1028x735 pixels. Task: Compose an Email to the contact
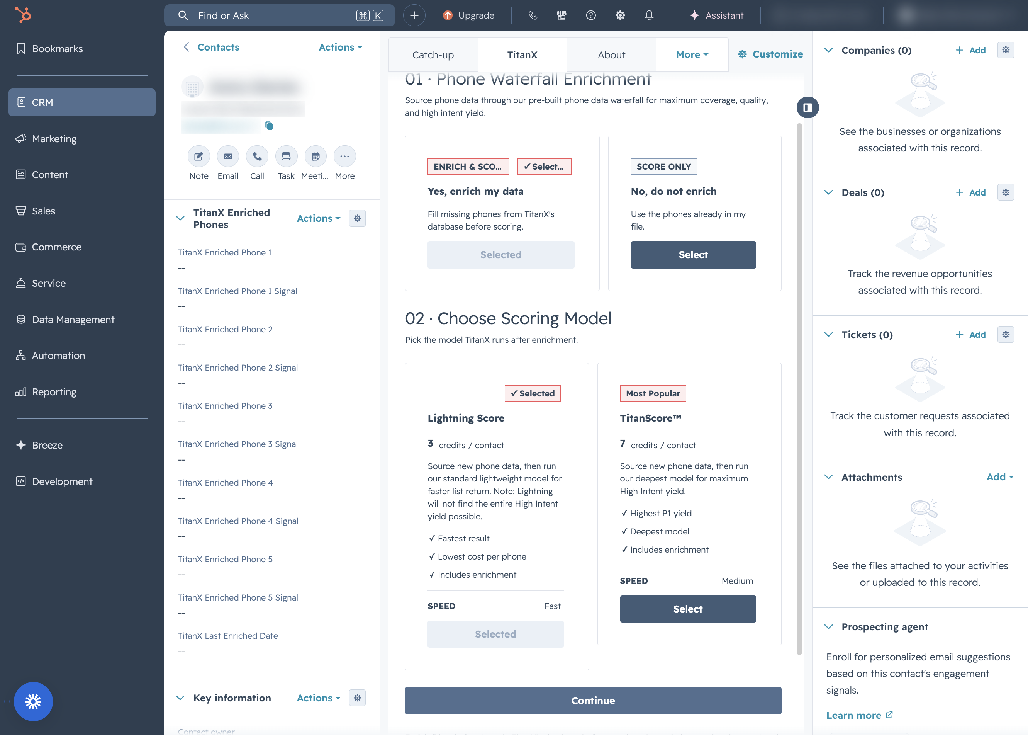(228, 157)
